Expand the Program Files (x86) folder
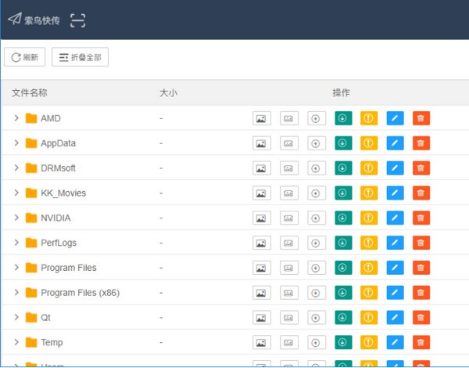The width and height of the screenshot is (469, 368). pyautogui.click(x=16, y=293)
